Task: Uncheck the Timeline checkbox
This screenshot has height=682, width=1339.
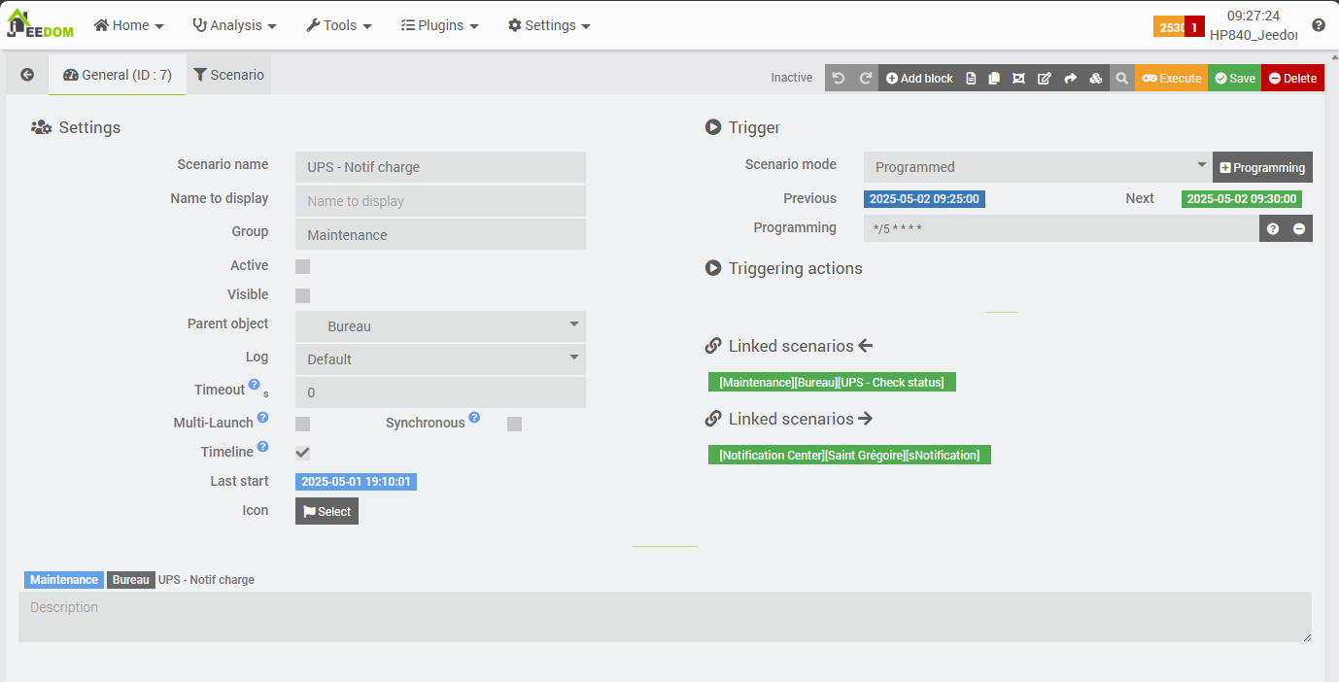Action: (x=302, y=452)
